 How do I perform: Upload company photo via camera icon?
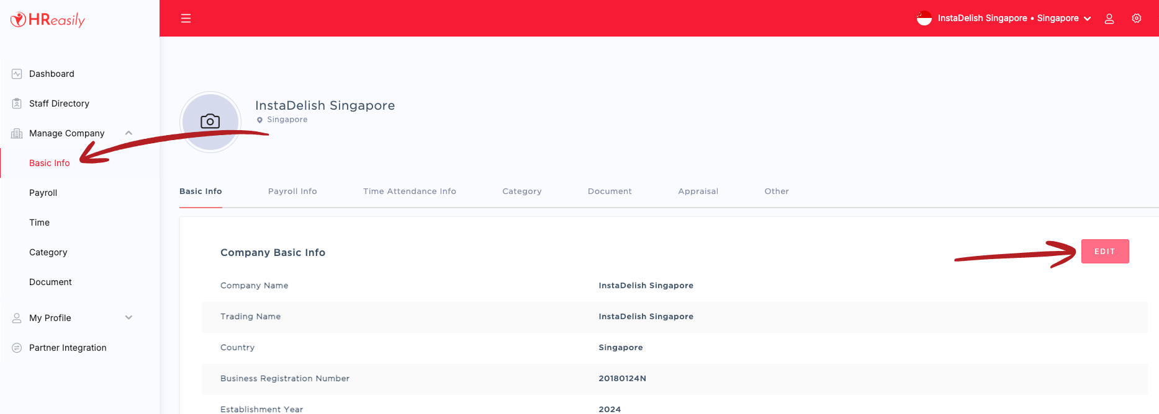pyautogui.click(x=210, y=121)
